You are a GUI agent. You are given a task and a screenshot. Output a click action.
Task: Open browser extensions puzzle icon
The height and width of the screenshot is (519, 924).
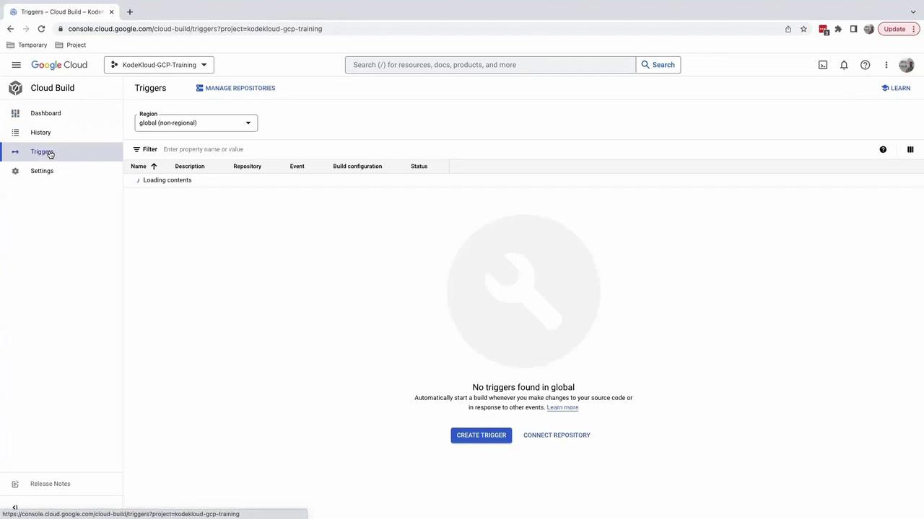(x=838, y=29)
